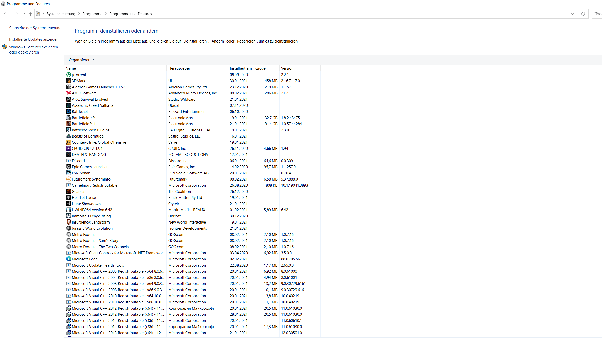Image resolution: width=602 pixels, height=338 pixels.
Task: Sort by Installiert am column
Action: click(241, 68)
